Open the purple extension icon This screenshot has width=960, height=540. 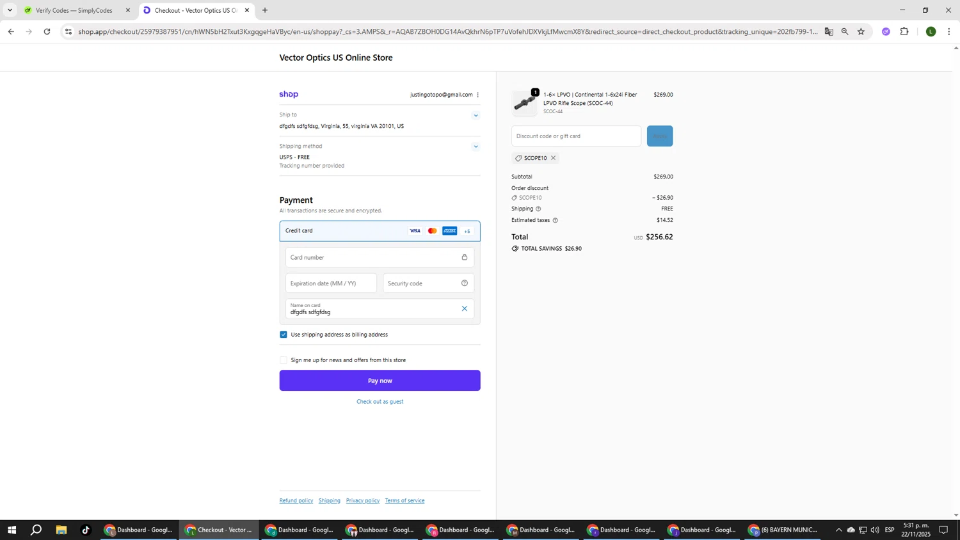tap(886, 31)
